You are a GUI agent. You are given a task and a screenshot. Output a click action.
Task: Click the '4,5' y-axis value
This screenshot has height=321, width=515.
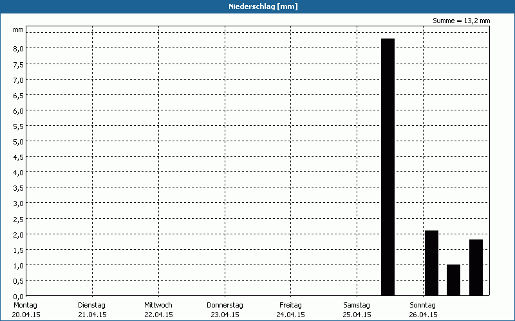19,157
